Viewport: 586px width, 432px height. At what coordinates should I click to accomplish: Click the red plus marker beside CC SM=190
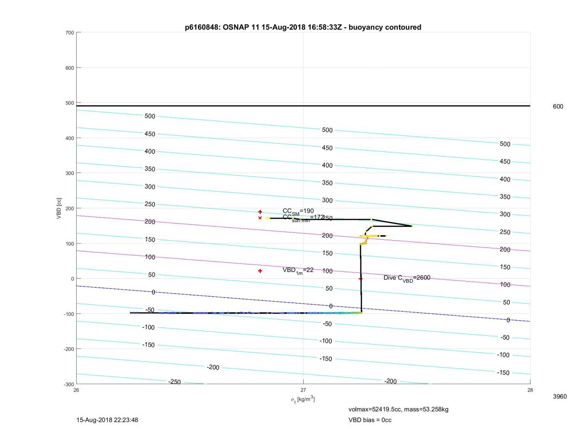[260, 212]
